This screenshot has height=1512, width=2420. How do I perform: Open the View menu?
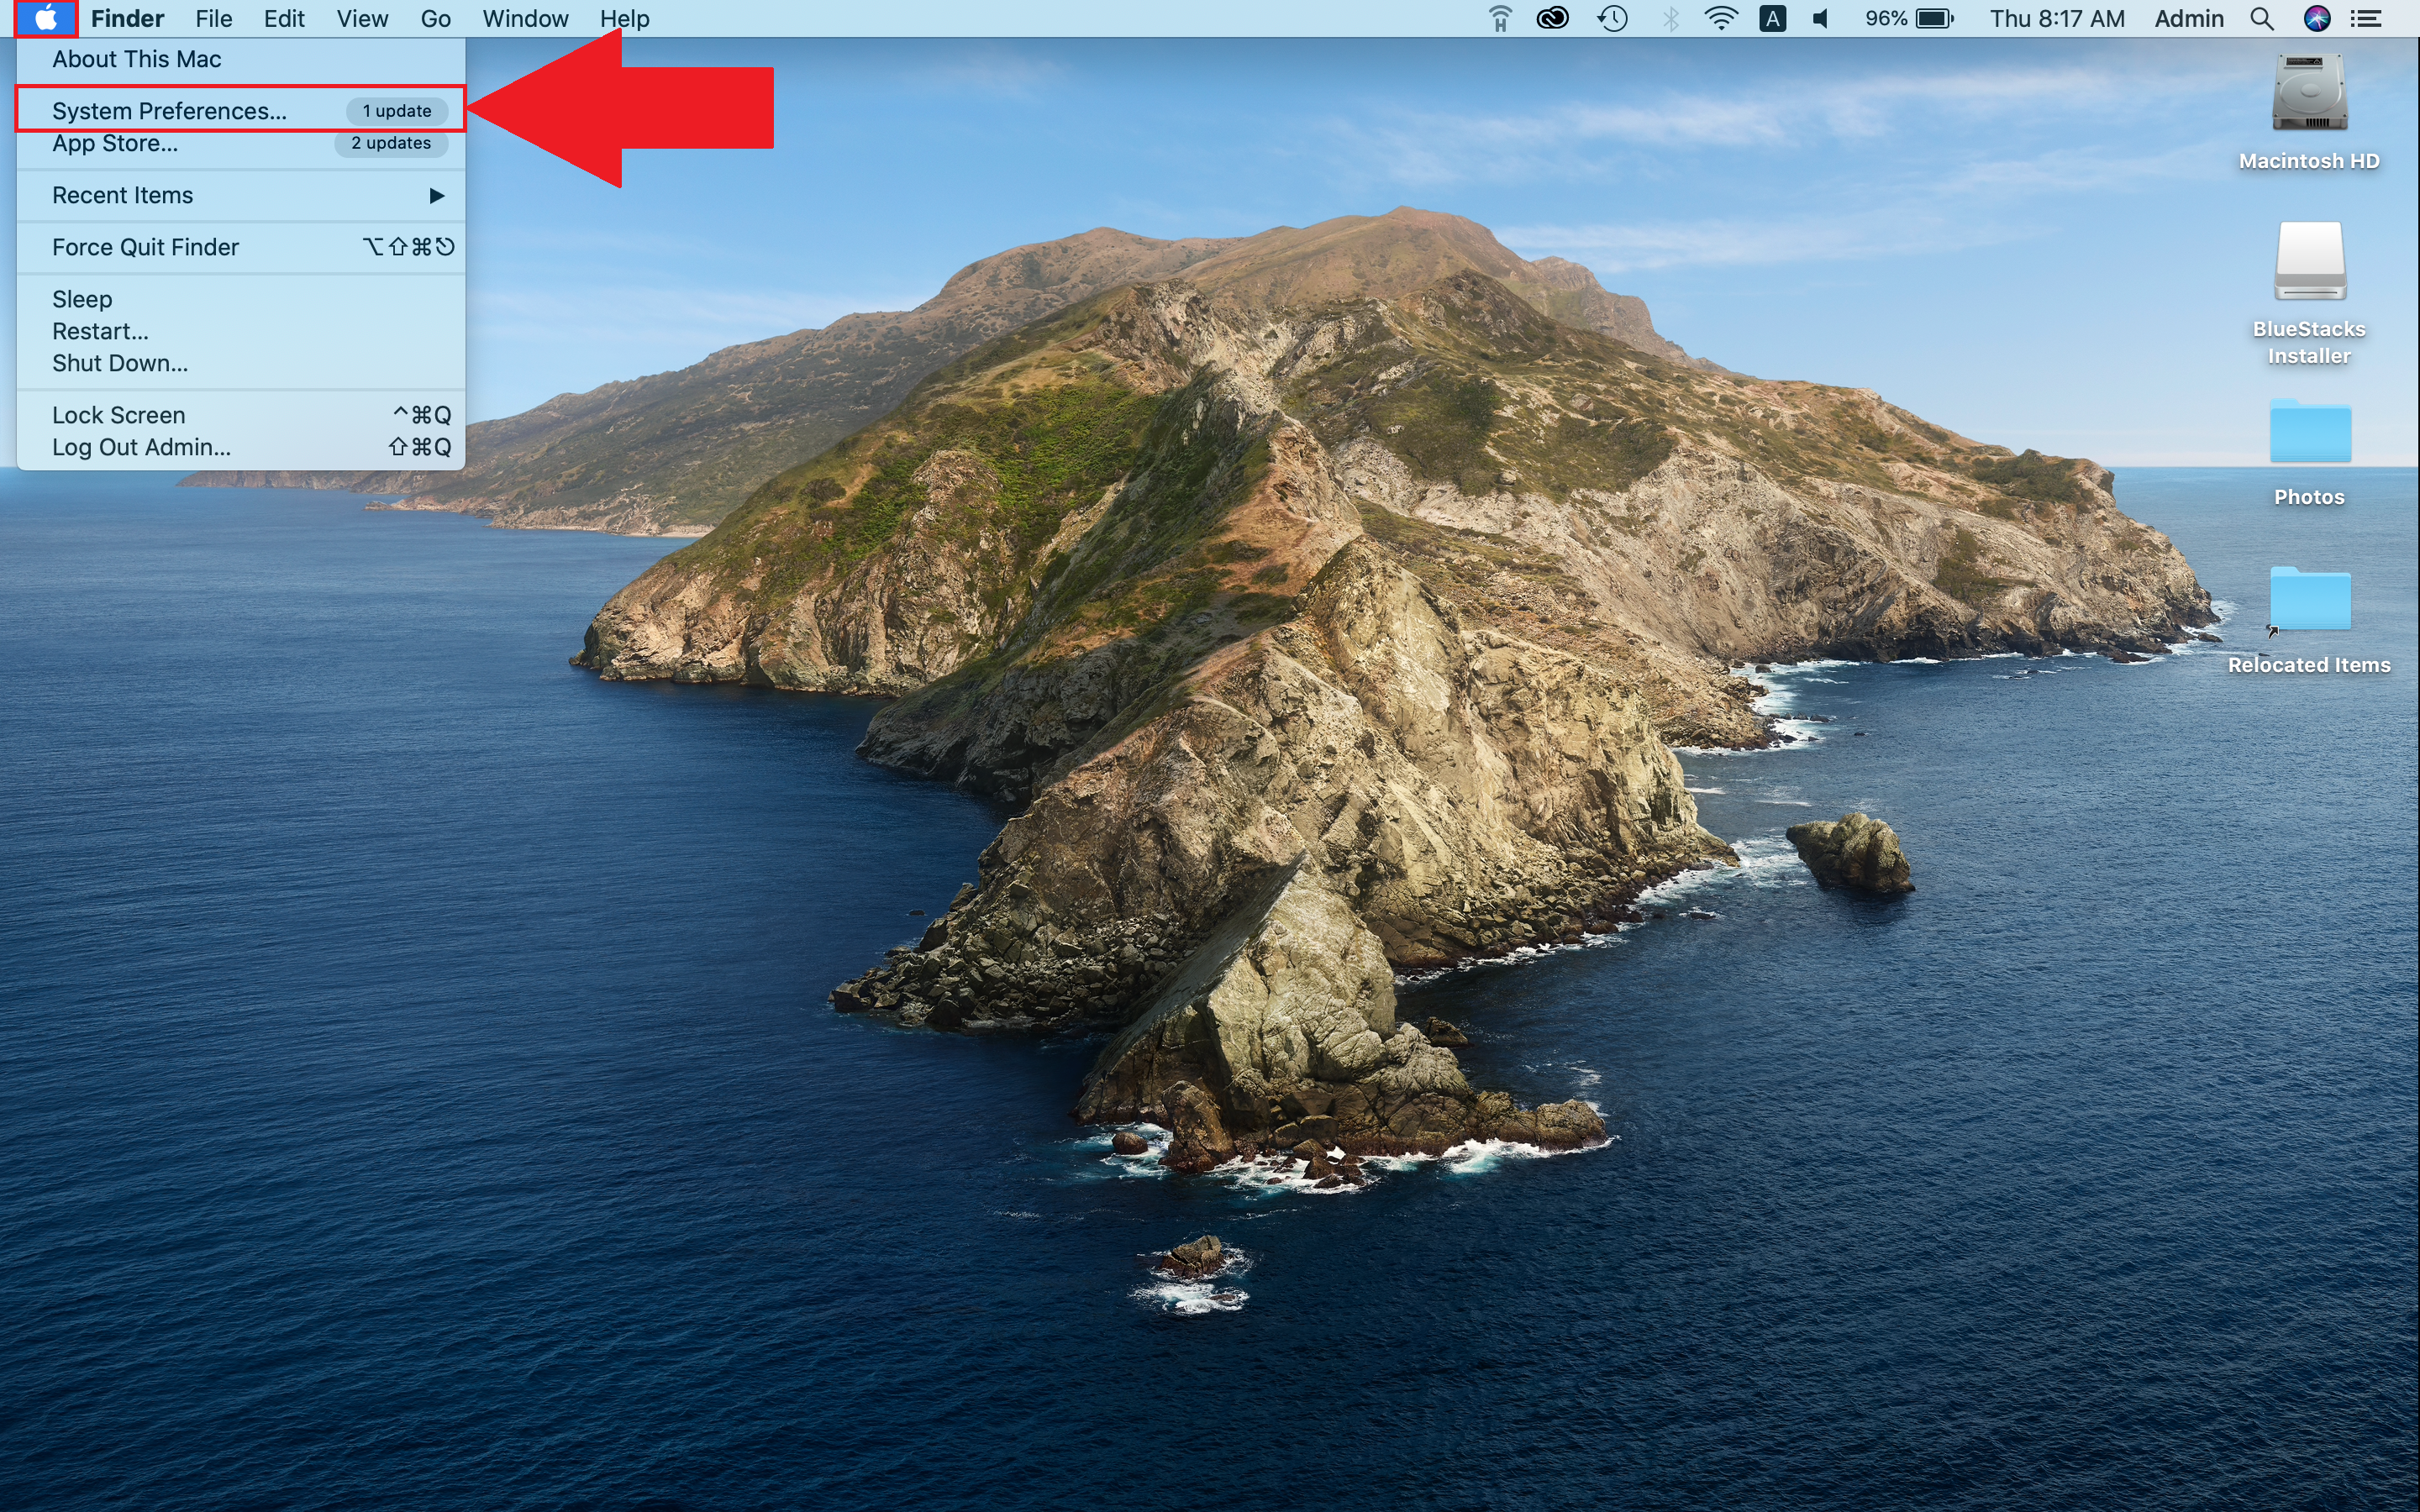pyautogui.click(x=362, y=18)
